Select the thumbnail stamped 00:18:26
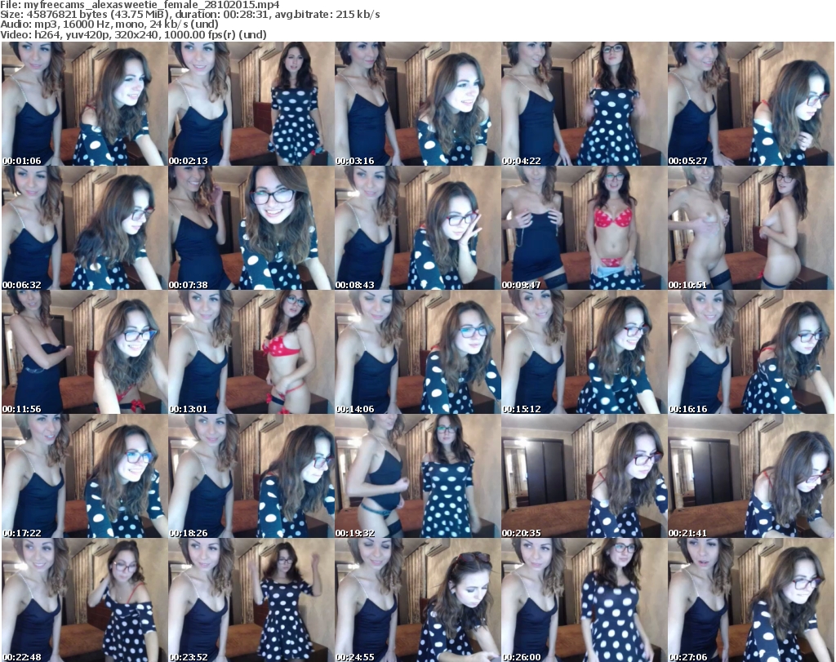Viewport: 836px width, 662px height. click(x=251, y=476)
